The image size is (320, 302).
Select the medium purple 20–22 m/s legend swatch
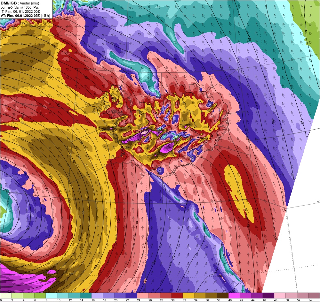120,296
